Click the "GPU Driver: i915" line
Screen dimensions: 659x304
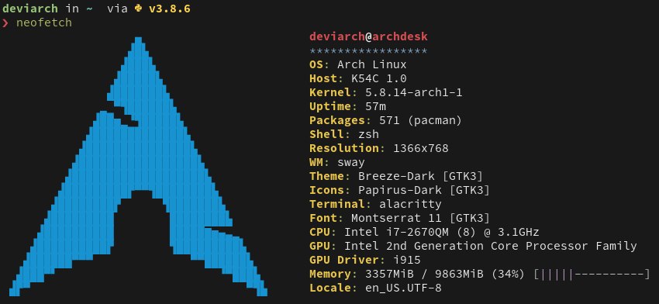(x=365, y=260)
